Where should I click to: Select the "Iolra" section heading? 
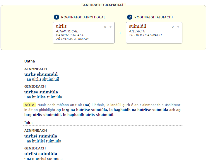28,123
